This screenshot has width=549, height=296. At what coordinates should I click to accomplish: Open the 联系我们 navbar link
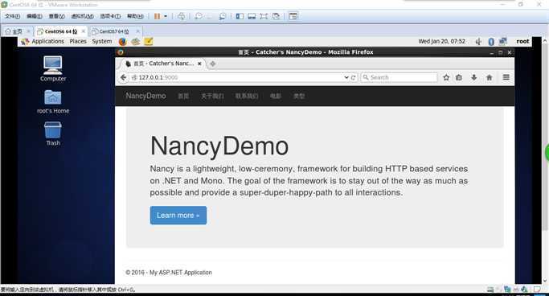(247, 96)
